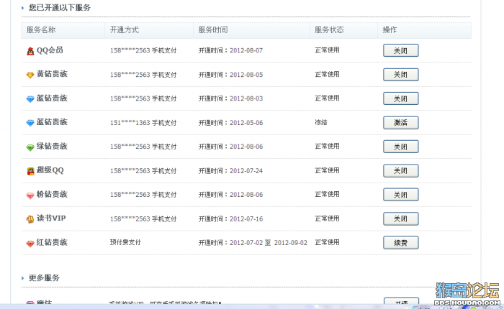Click the QQ会员 service name
This screenshot has height=309, width=504.
pyautogui.click(x=50, y=50)
